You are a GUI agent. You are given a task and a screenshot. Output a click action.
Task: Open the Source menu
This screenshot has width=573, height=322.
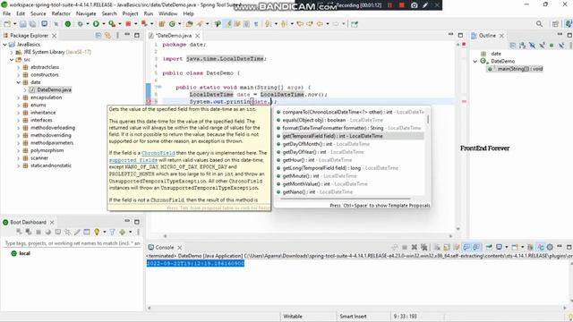(x=38, y=13)
